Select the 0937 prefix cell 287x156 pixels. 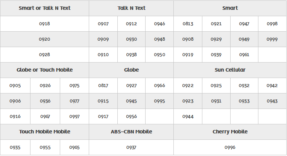point(131,147)
